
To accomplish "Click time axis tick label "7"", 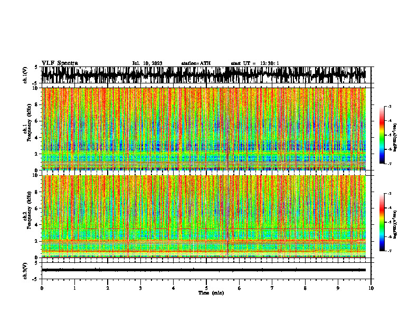I will pyautogui.click(x=272, y=288).
